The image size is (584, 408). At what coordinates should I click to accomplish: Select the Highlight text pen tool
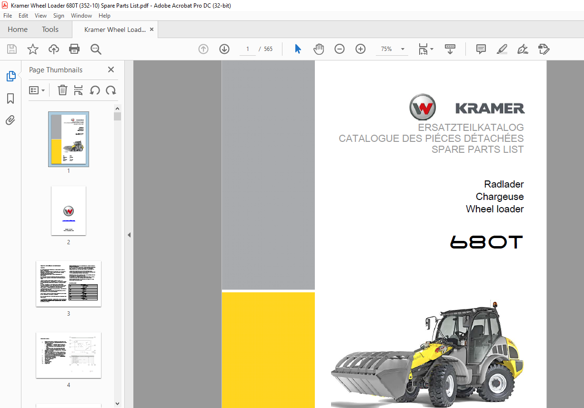pyautogui.click(x=502, y=49)
